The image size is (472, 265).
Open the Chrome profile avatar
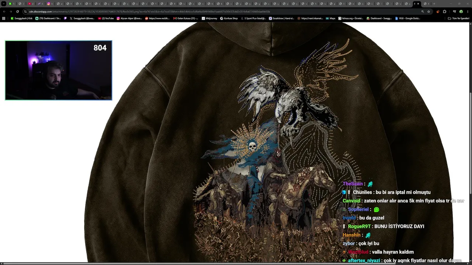pos(461,11)
